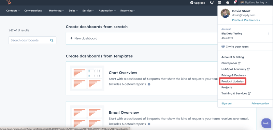Screen dimensions: 273x130
Task: Click info icon beside Email Overview default reports
Action: [x=149, y=124]
